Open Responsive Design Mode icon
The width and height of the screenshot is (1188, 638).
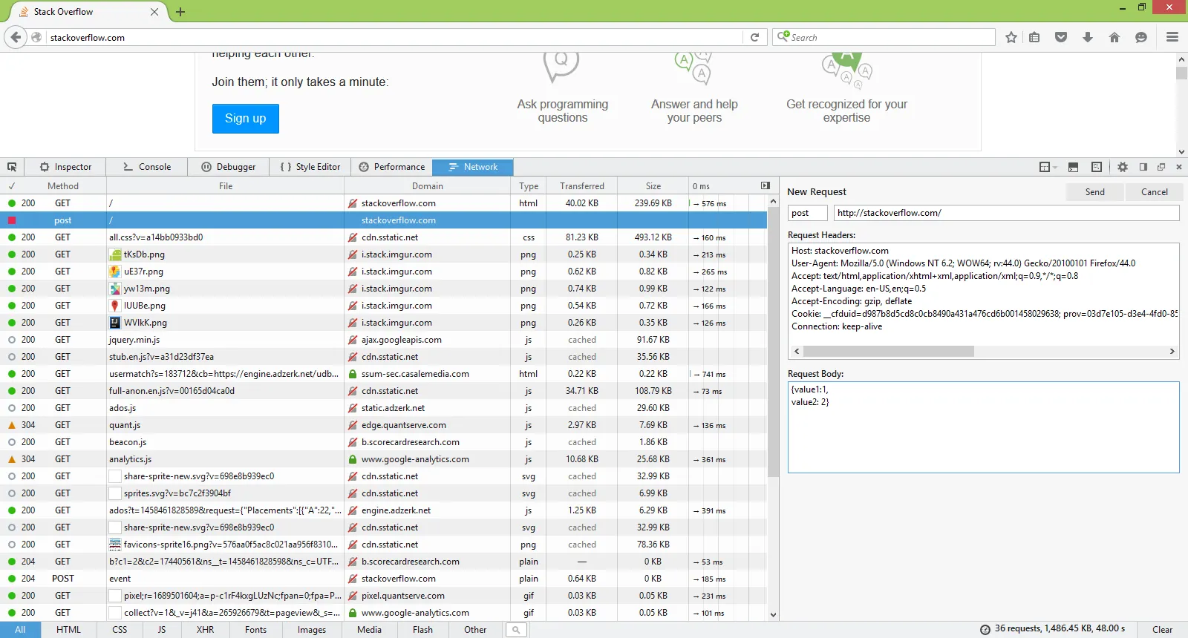coord(1097,167)
